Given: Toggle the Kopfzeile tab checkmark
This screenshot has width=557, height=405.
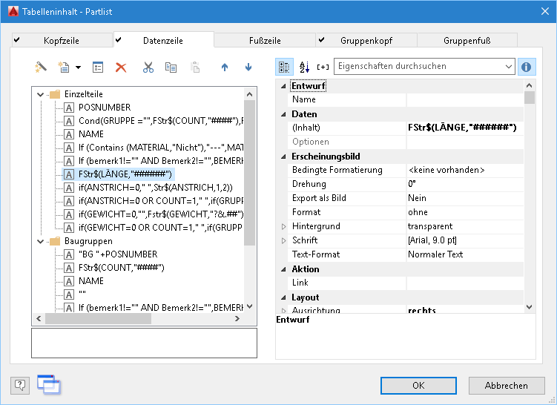Looking at the screenshot, I should [17, 40].
